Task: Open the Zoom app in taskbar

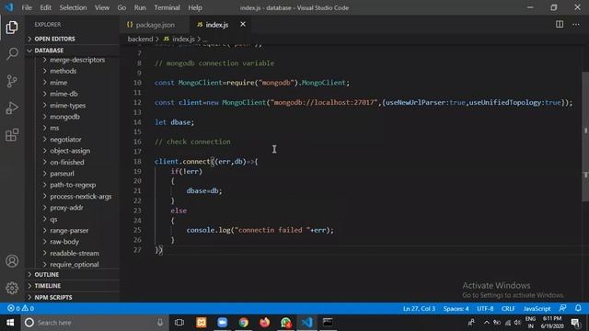Action: pos(223,323)
